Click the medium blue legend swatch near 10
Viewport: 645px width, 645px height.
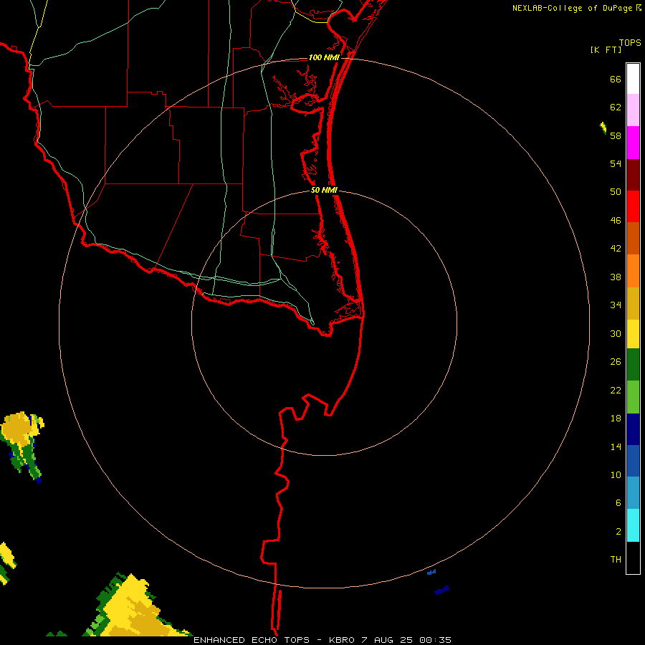633,461
